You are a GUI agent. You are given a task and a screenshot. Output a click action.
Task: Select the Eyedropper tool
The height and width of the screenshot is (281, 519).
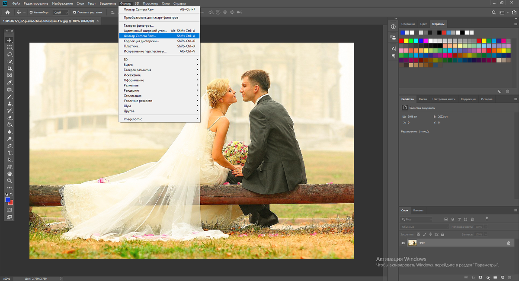[x=10, y=83]
